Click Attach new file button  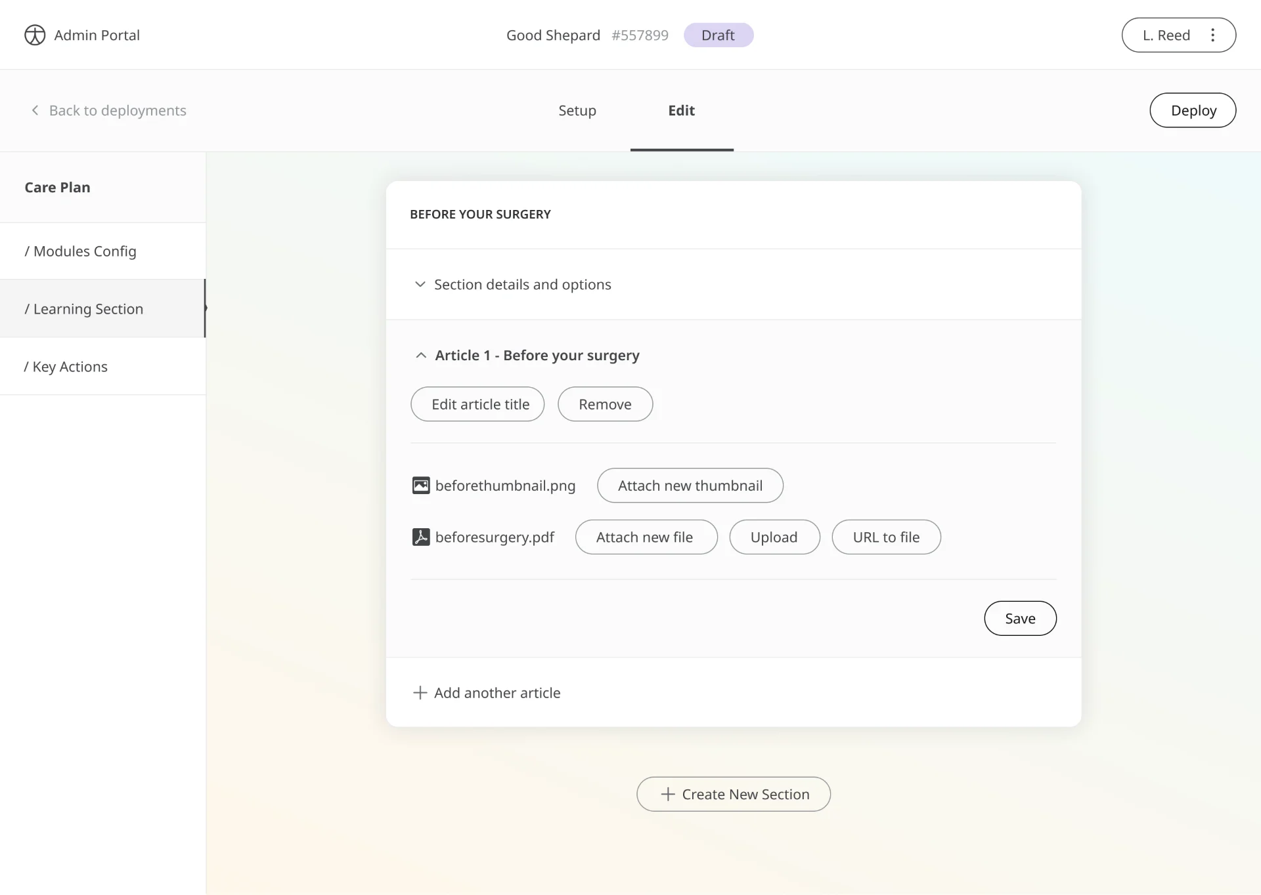coord(646,537)
